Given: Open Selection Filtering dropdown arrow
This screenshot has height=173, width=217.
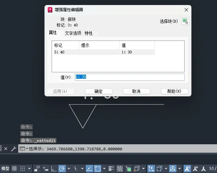Looking at the screenshot, I should (x=166, y=169).
